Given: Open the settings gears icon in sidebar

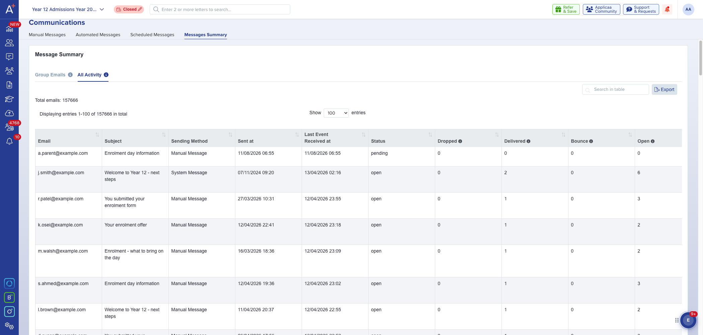Looking at the screenshot, I should coord(9,326).
